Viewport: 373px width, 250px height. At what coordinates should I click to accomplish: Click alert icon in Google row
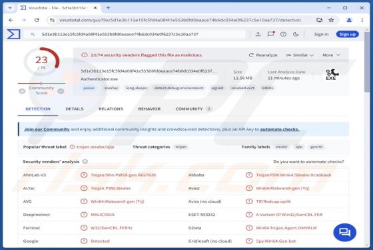84,241
